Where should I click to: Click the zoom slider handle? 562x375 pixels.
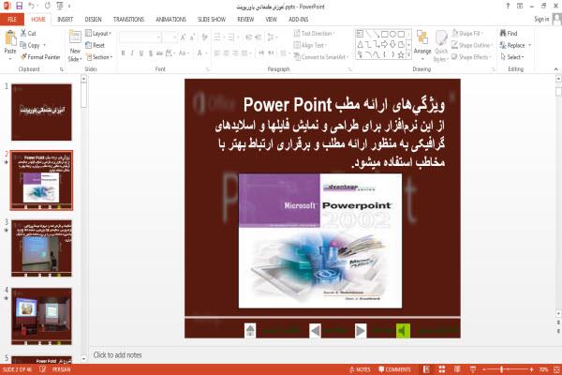click(x=502, y=369)
